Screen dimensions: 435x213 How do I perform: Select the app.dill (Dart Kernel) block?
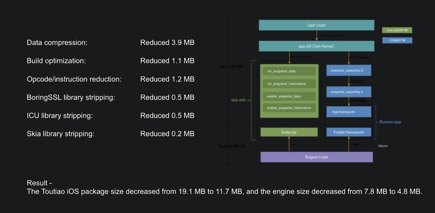[x=316, y=46]
